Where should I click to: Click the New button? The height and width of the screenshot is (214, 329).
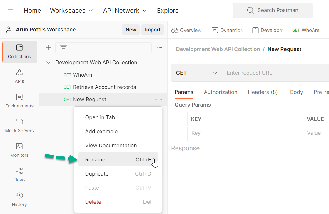click(x=131, y=30)
